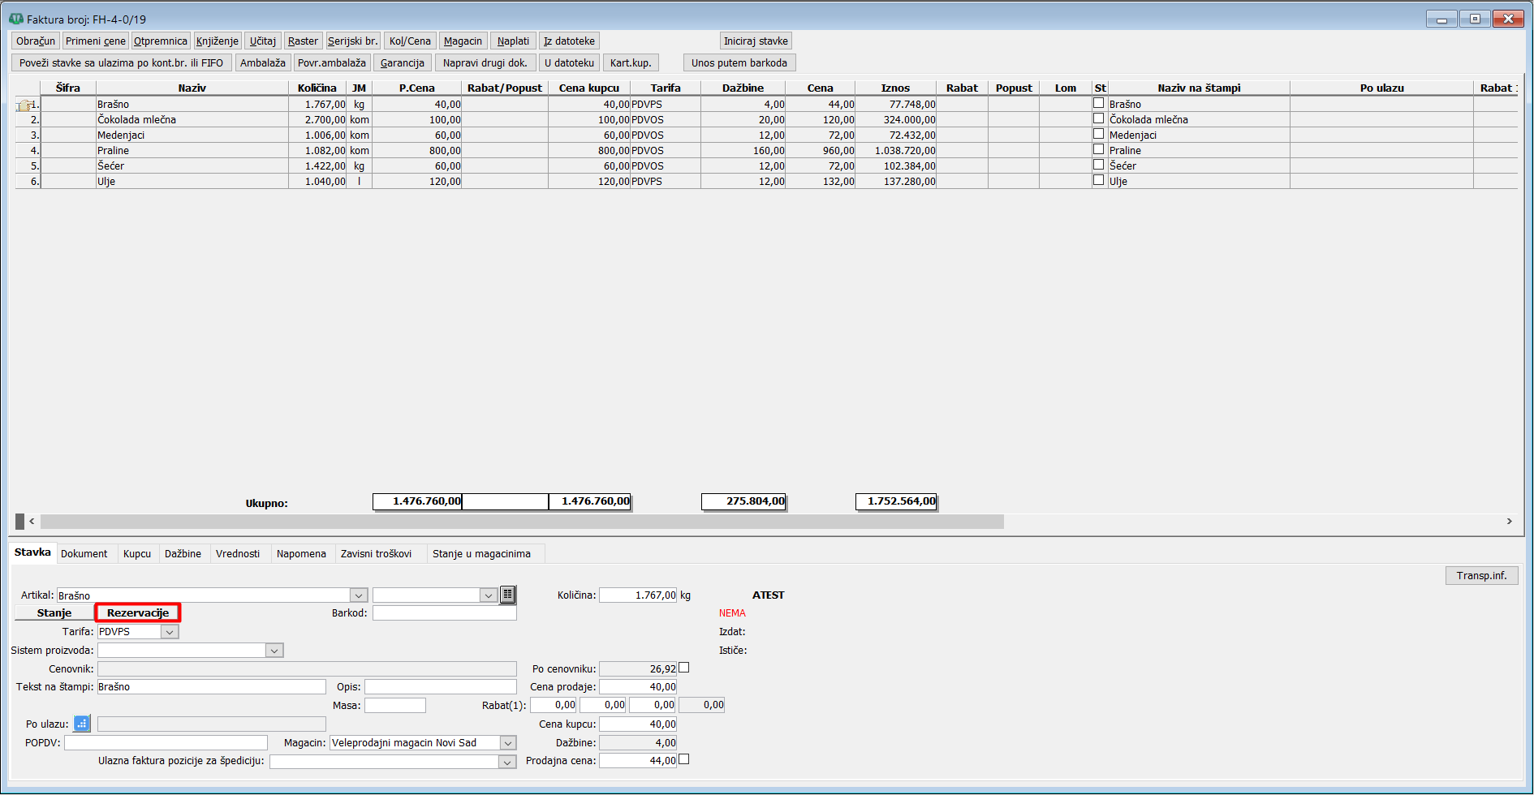Screen dimensions: 1534x795
Task: Switch to the Vrednosti tab
Action: coord(238,554)
